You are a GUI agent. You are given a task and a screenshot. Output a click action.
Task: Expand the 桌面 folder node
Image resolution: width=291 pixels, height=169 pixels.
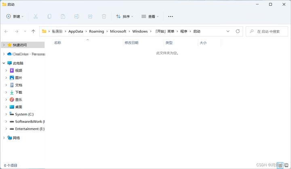(x=6, y=107)
